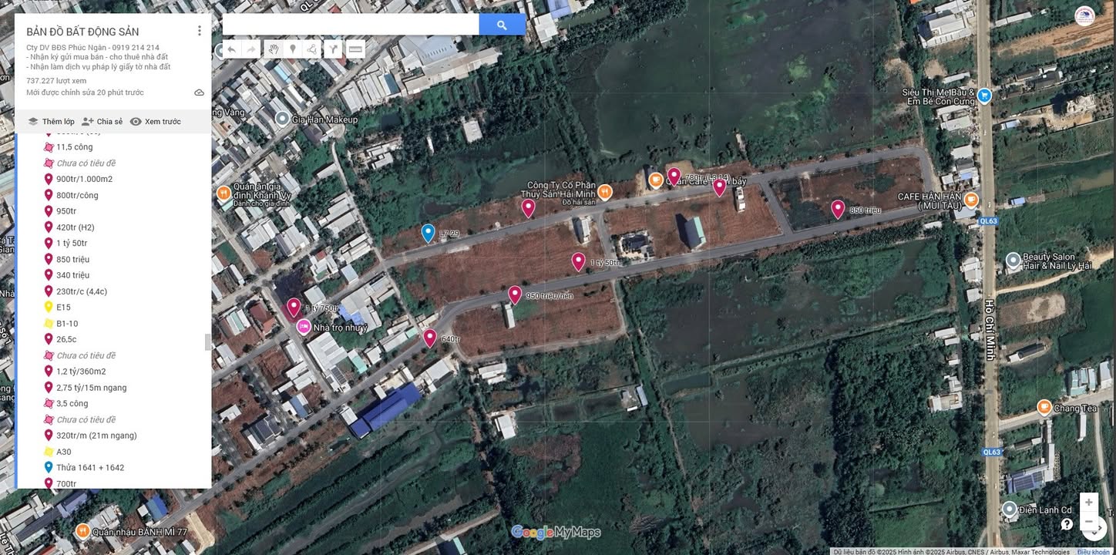1116x555 pixels.
Task: Click the search magnifier icon
Action: click(x=502, y=24)
